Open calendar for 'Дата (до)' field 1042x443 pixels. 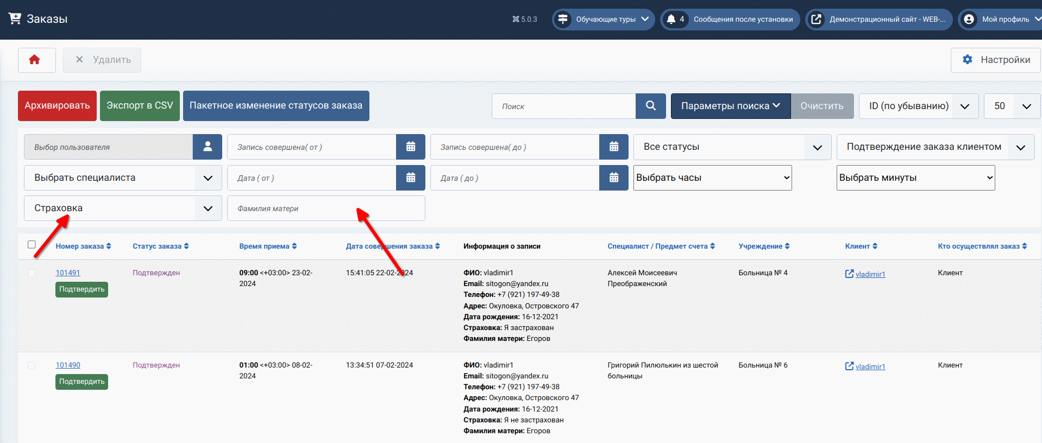[x=614, y=178]
